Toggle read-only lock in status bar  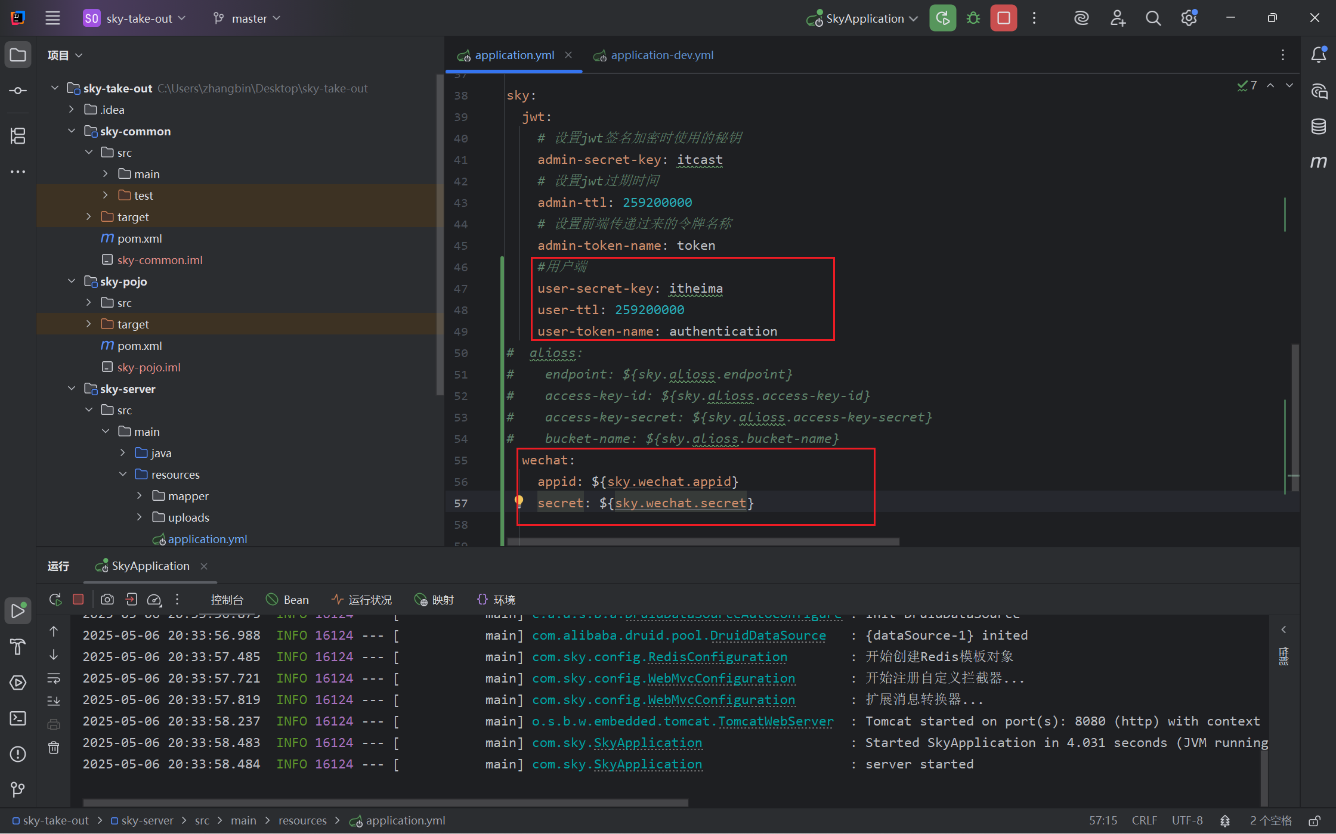(1314, 821)
